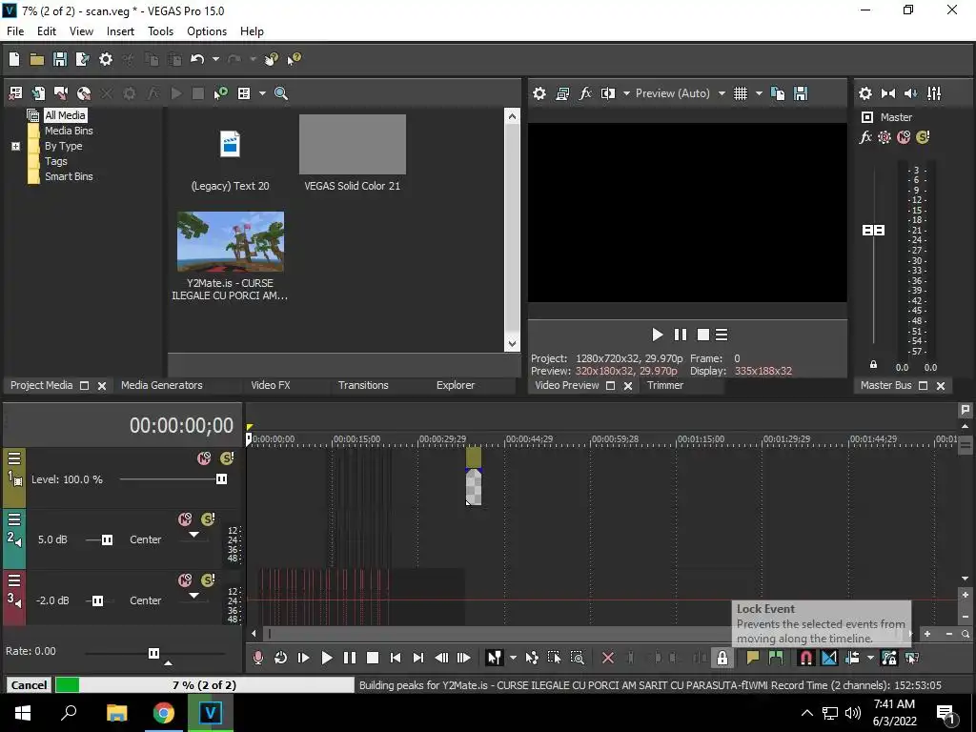The height and width of the screenshot is (732, 976).
Task: Click the timeline Delete X icon
Action: click(608, 658)
